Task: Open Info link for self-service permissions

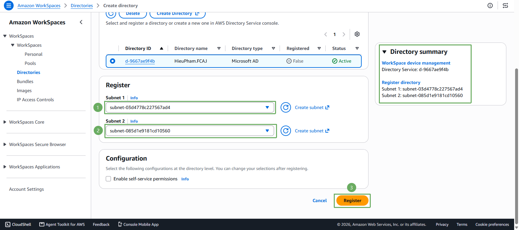Action: click(185, 179)
